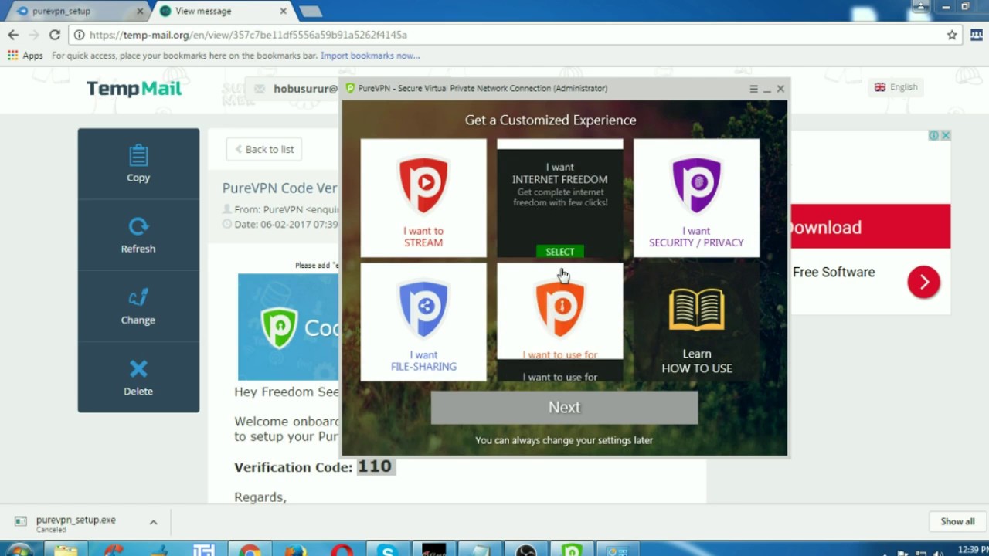Open the Apps shortcut in bookmarks bar
Image resolution: width=989 pixels, height=556 pixels.
[25, 56]
